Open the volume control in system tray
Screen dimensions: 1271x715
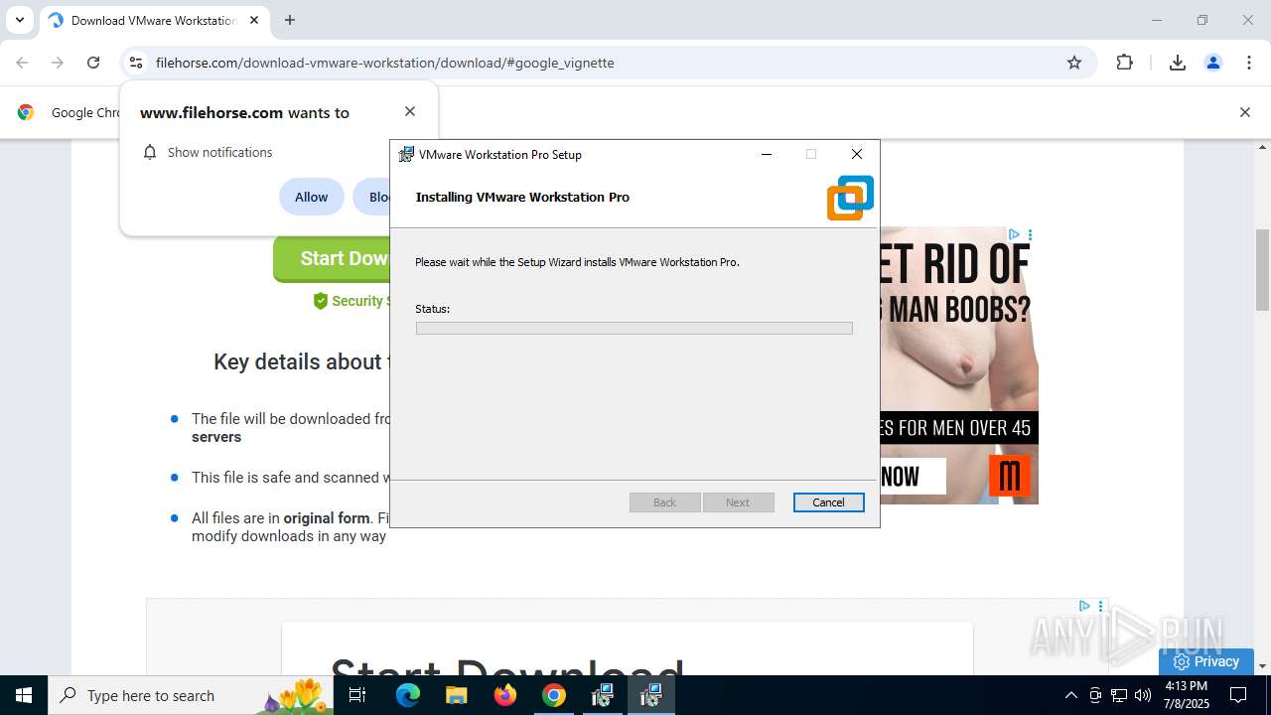[1143, 695]
